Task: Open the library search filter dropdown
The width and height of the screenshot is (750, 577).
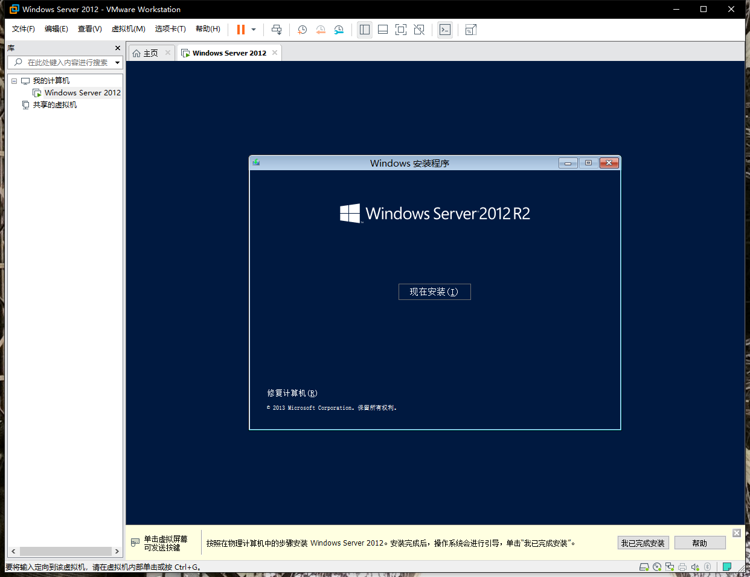Action: (x=117, y=62)
